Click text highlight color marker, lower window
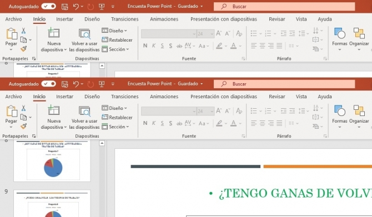 coord(219,123)
